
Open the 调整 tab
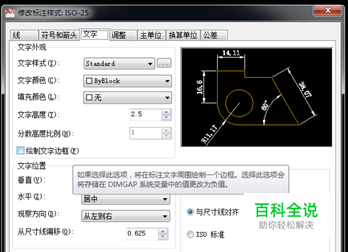[123, 35]
